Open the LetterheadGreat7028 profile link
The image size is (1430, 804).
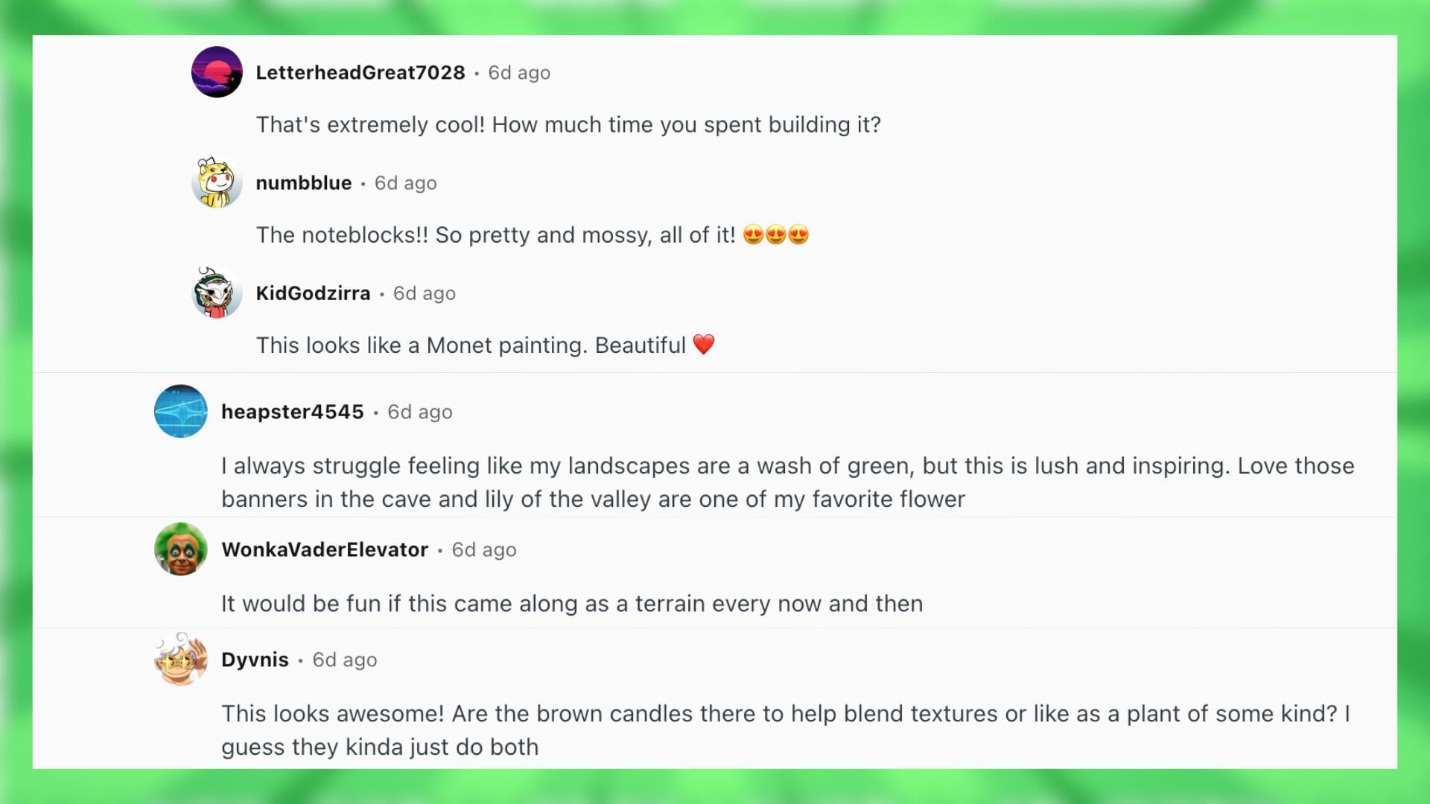coord(360,72)
